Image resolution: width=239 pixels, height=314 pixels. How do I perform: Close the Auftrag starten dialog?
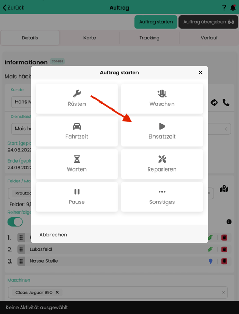(x=200, y=72)
